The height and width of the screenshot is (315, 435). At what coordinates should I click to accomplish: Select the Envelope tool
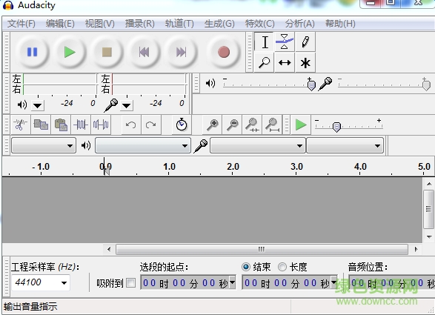coord(285,42)
